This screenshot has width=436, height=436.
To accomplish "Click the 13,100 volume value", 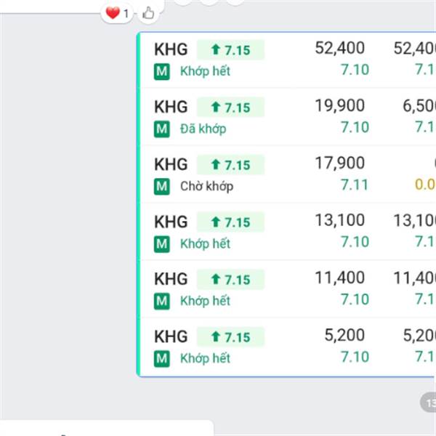I will (x=340, y=221).
